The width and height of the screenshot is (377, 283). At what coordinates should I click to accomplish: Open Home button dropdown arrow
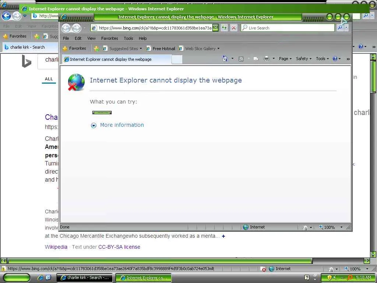coord(232,59)
